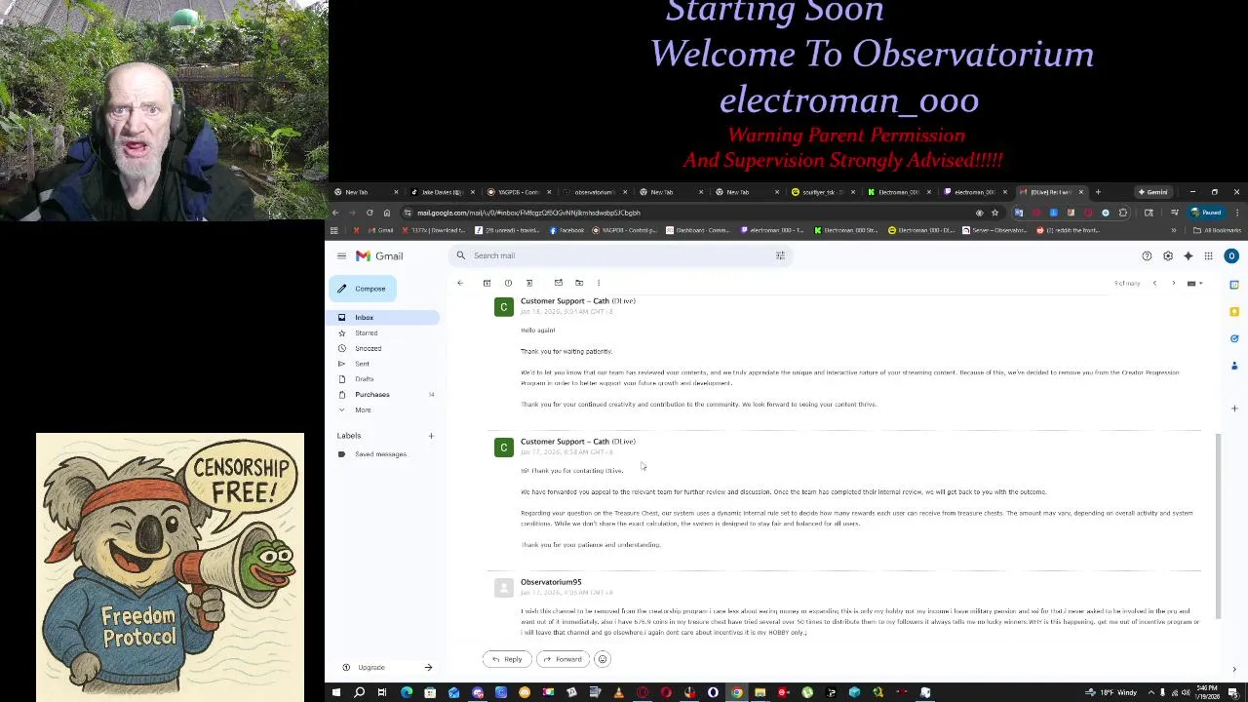Open the Inbox folder
Viewport: 1248px width, 702px height.
(381, 317)
